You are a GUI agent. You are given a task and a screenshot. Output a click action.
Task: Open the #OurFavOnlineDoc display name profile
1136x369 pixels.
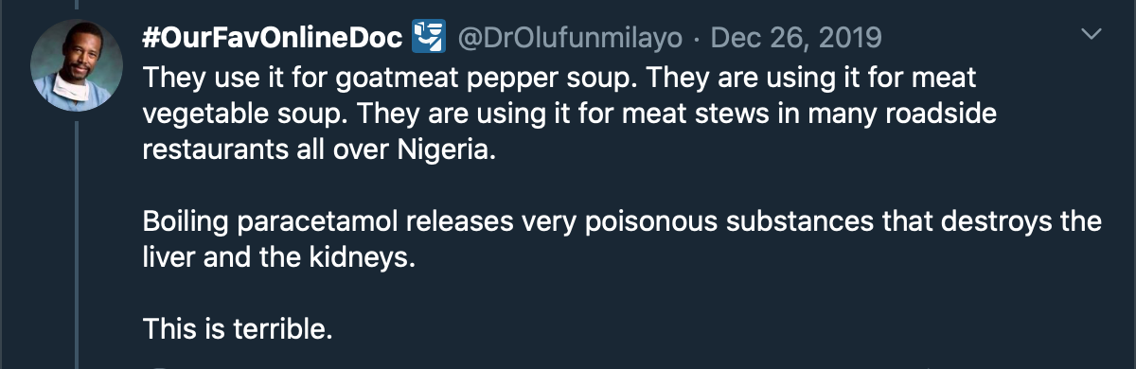point(275,38)
